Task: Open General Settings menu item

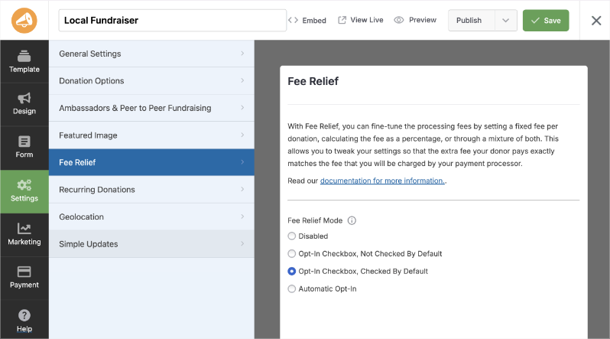Action: (x=151, y=54)
